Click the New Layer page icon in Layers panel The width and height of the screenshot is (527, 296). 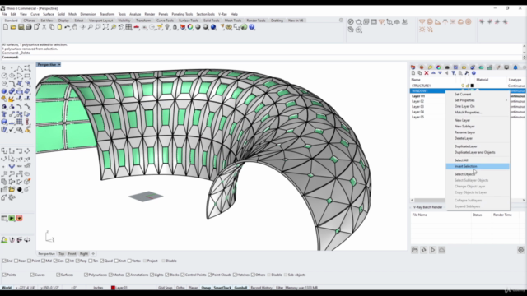pyautogui.click(x=413, y=73)
